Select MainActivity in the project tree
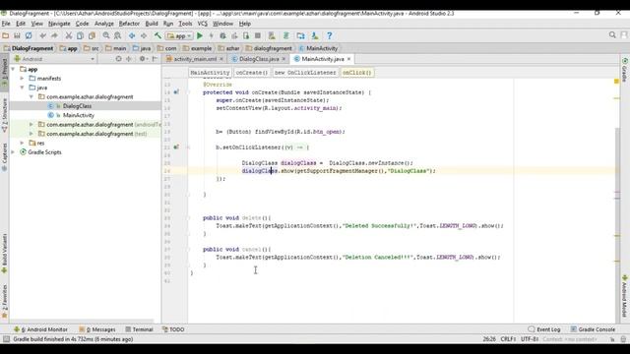 pyautogui.click(x=79, y=115)
